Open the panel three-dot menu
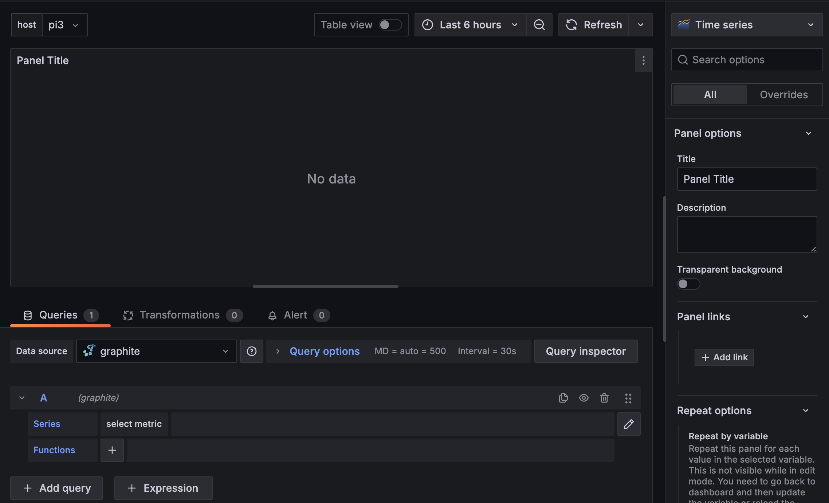Image resolution: width=829 pixels, height=503 pixels. point(643,60)
